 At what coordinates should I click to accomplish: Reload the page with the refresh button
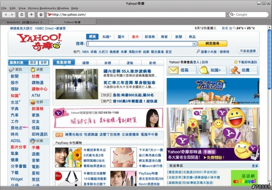[x=22, y=14]
